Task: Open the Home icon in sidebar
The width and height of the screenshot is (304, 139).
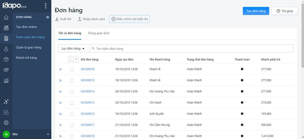Action: pyautogui.click(x=6, y=17)
